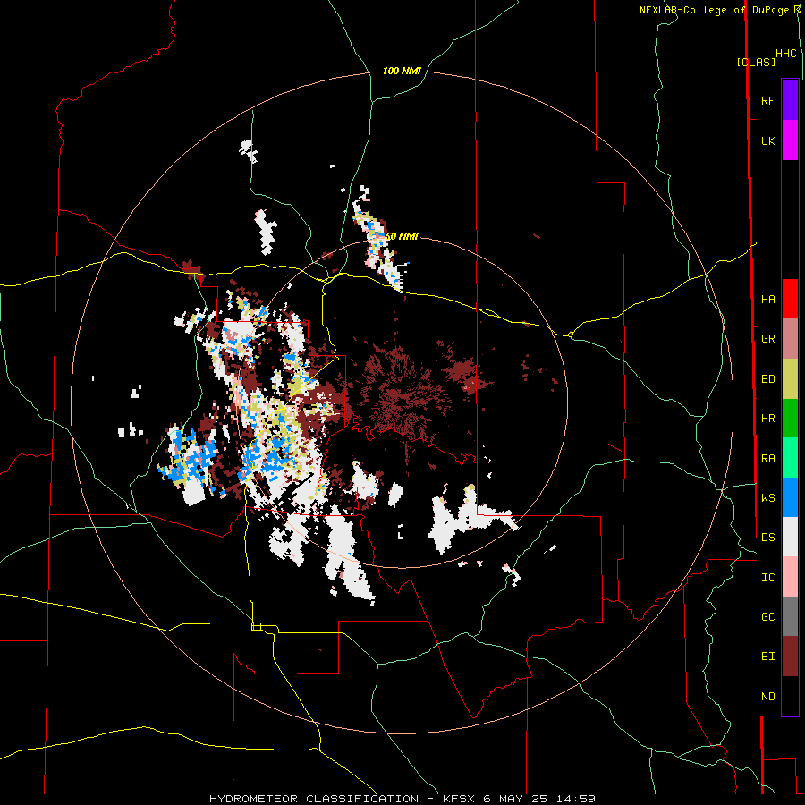Click the IC legend label
Image resolution: width=805 pixels, height=805 pixels.
point(767,578)
